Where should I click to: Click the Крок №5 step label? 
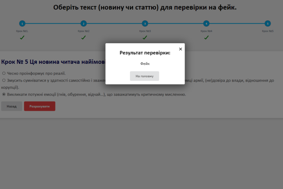click(x=268, y=31)
